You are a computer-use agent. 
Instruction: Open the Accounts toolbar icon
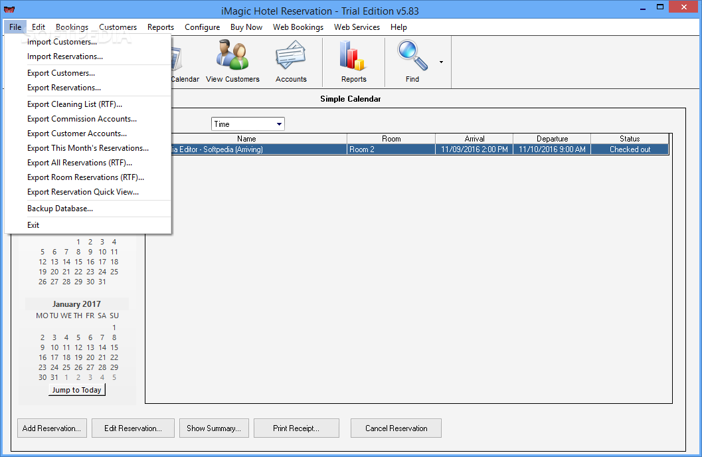[x=291, y=61]
